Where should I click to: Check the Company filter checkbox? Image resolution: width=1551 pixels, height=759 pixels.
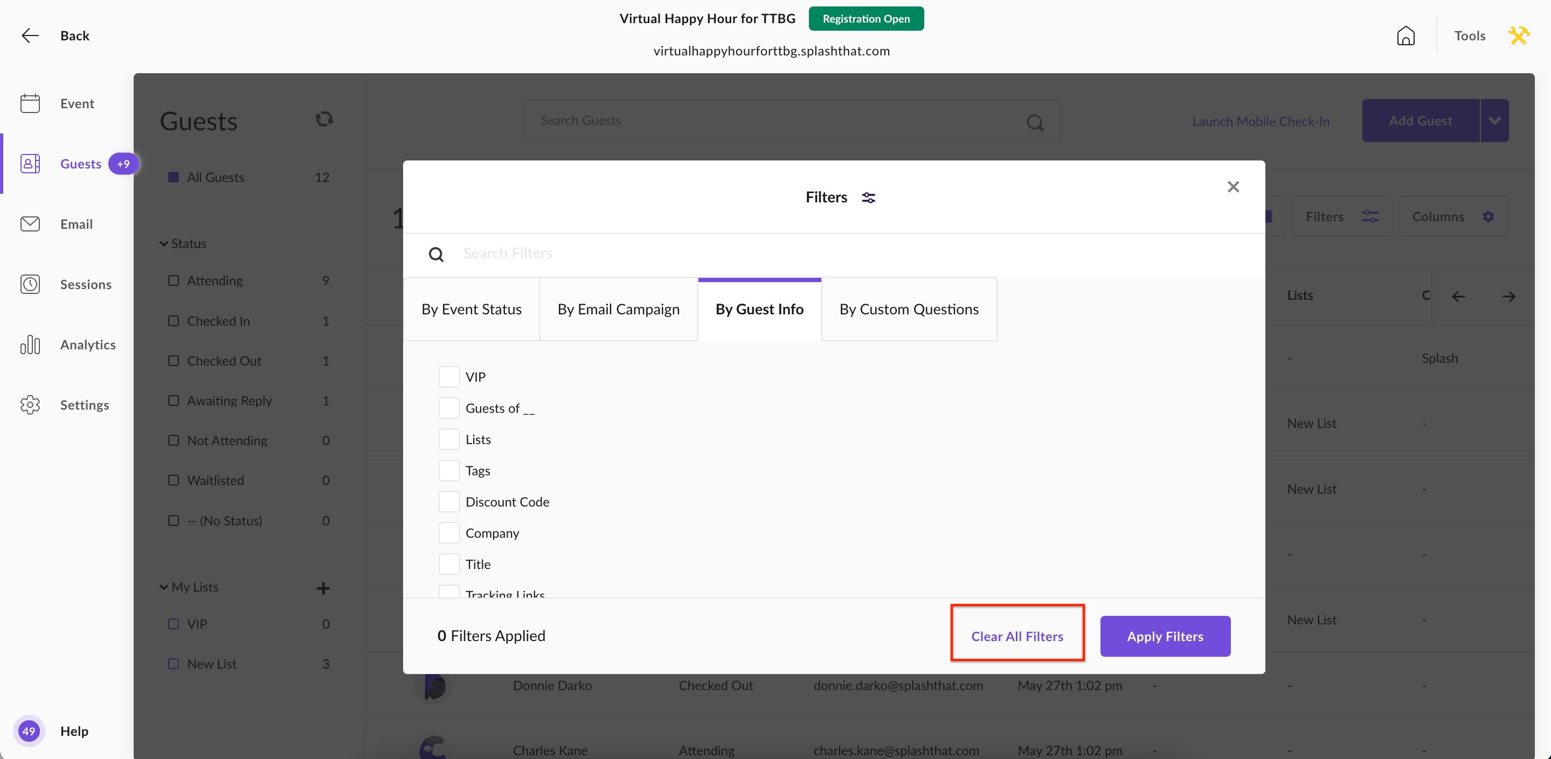(449, 533)
